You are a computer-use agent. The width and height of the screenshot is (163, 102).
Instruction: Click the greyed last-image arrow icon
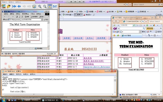point(29,7)
